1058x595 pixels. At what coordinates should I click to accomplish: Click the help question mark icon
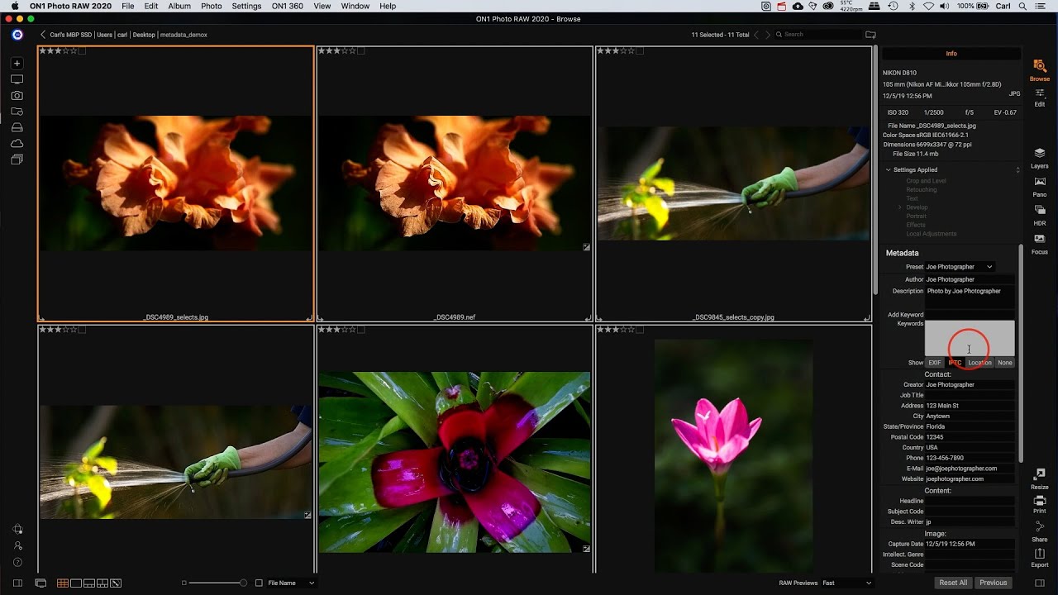point(17,563)
